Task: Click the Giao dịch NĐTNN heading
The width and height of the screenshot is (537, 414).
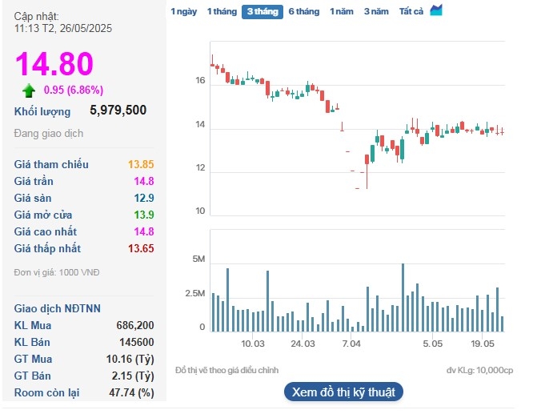Action: tap(58, 308)
